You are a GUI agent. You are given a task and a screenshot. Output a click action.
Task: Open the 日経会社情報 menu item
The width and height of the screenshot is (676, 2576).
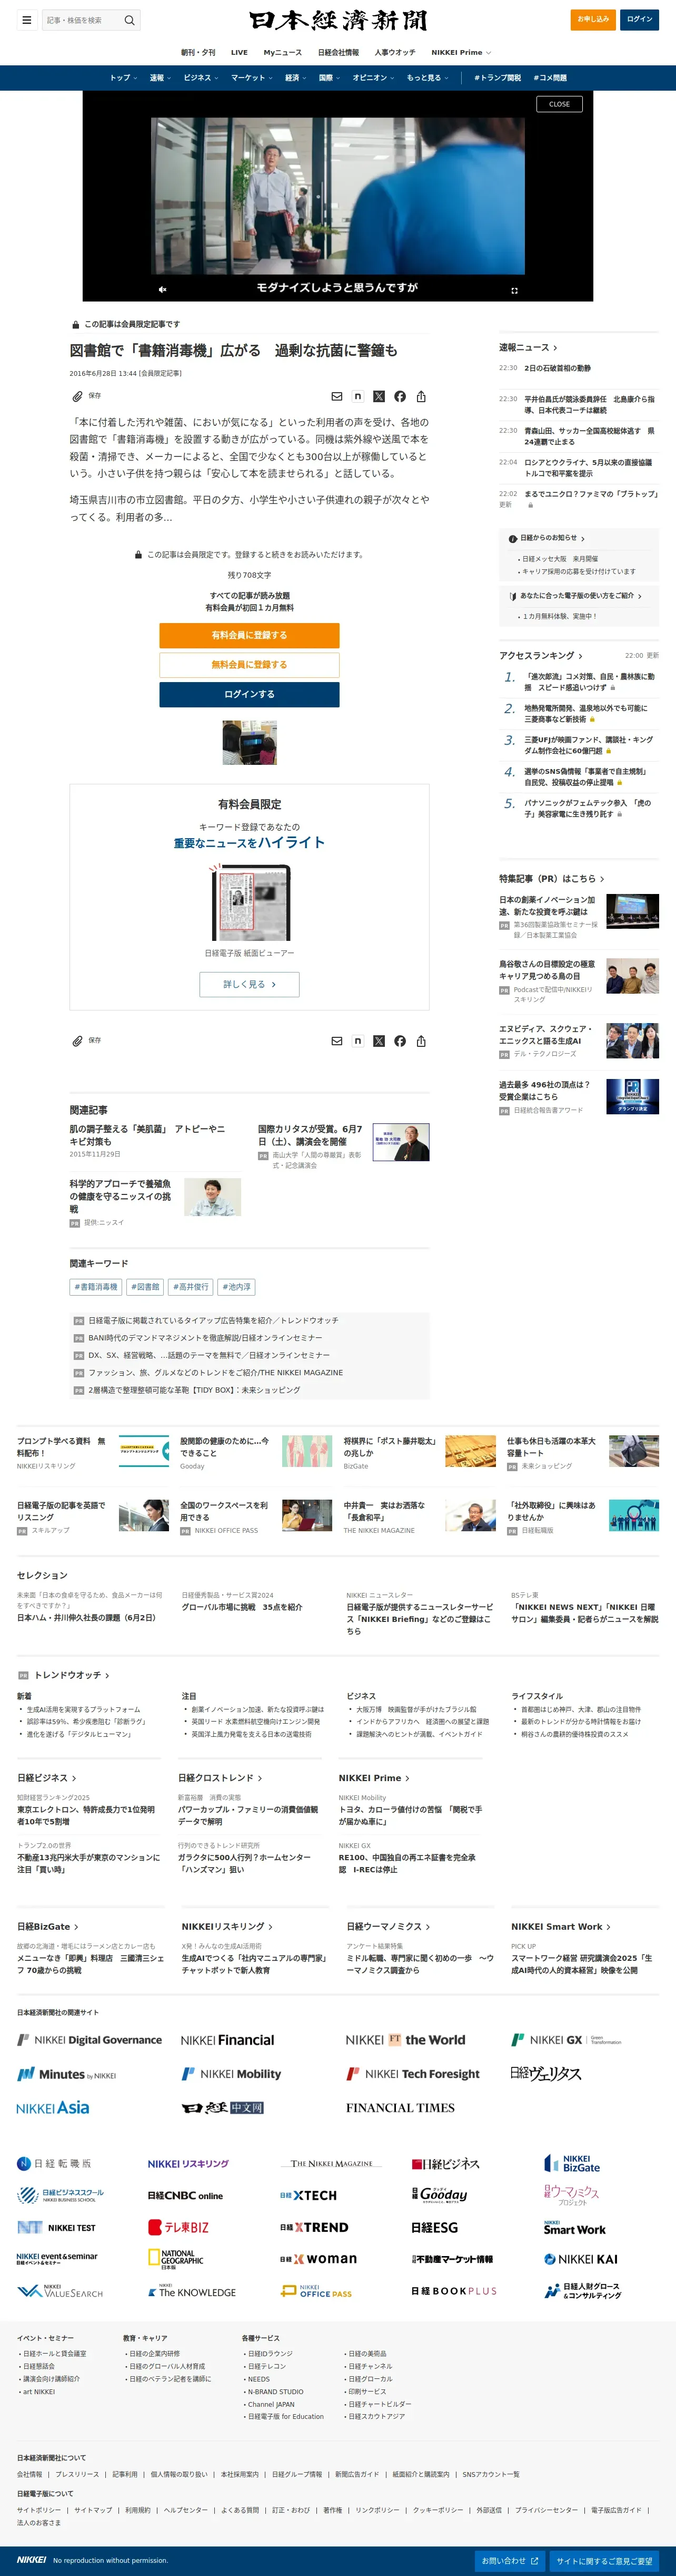[x=339, y=52]
